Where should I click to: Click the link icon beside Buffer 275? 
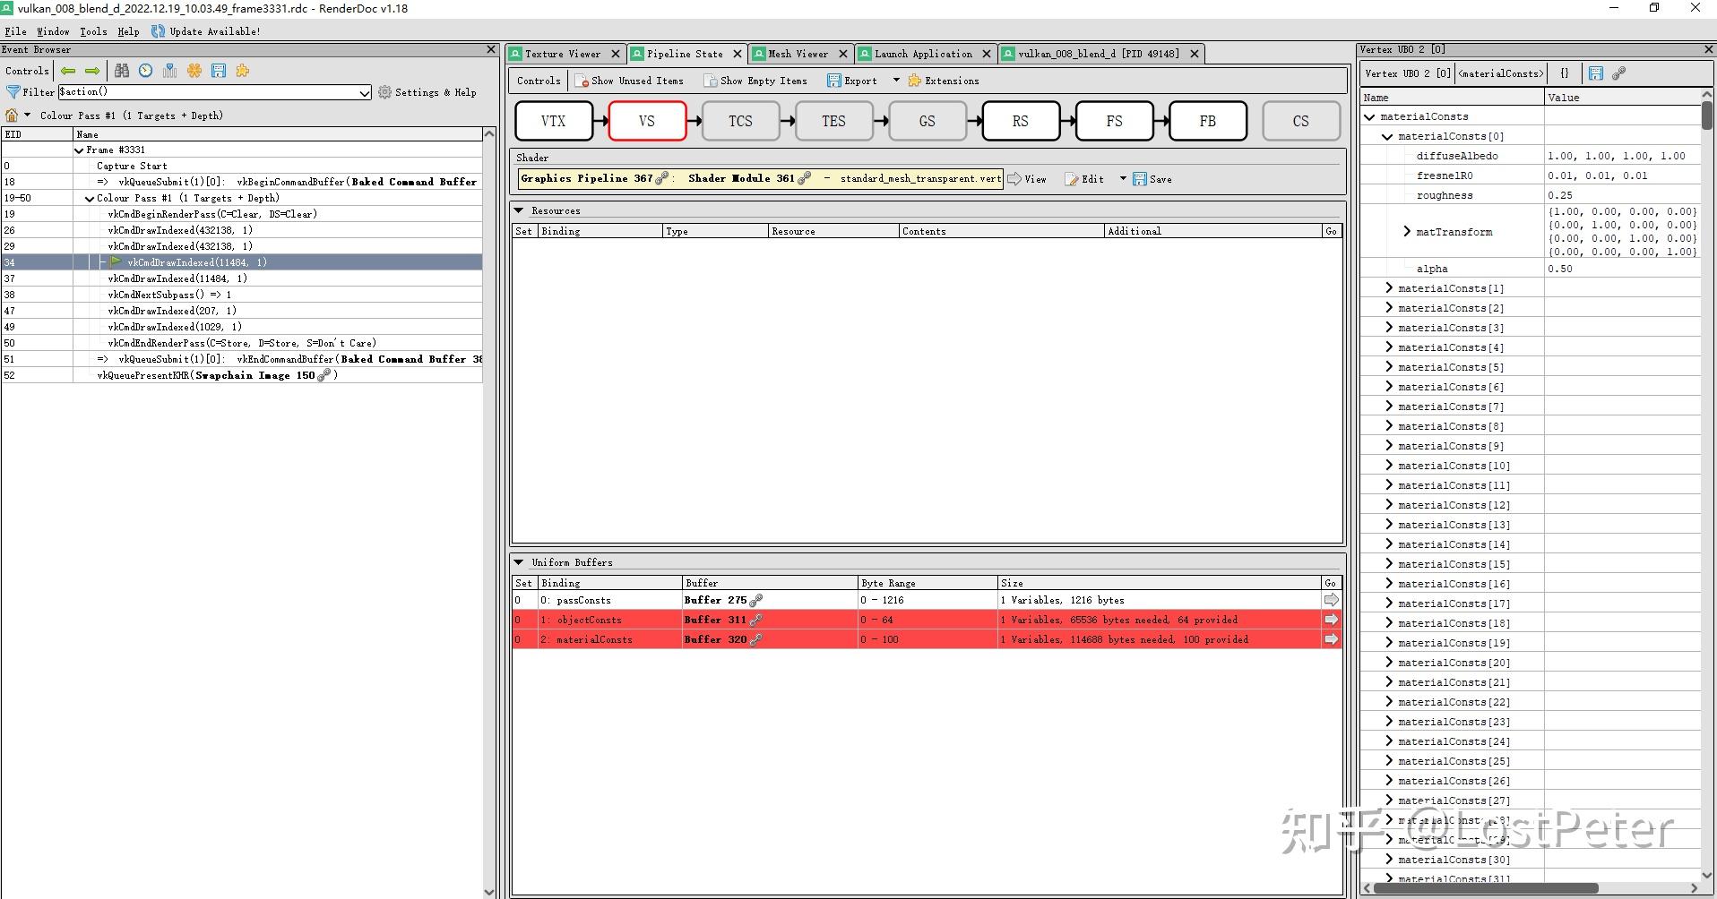click(756, 600)
